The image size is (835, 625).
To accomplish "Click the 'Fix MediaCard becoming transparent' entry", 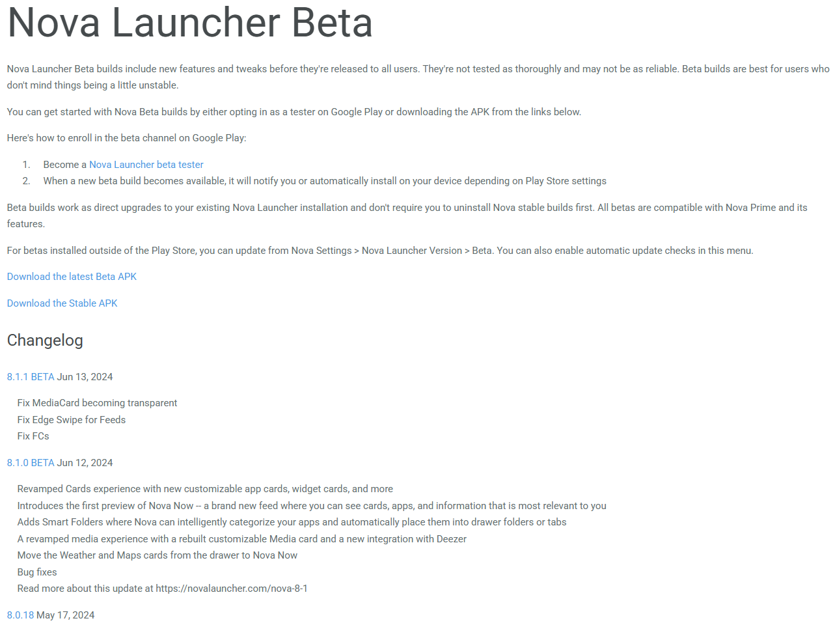I will 97,403.
